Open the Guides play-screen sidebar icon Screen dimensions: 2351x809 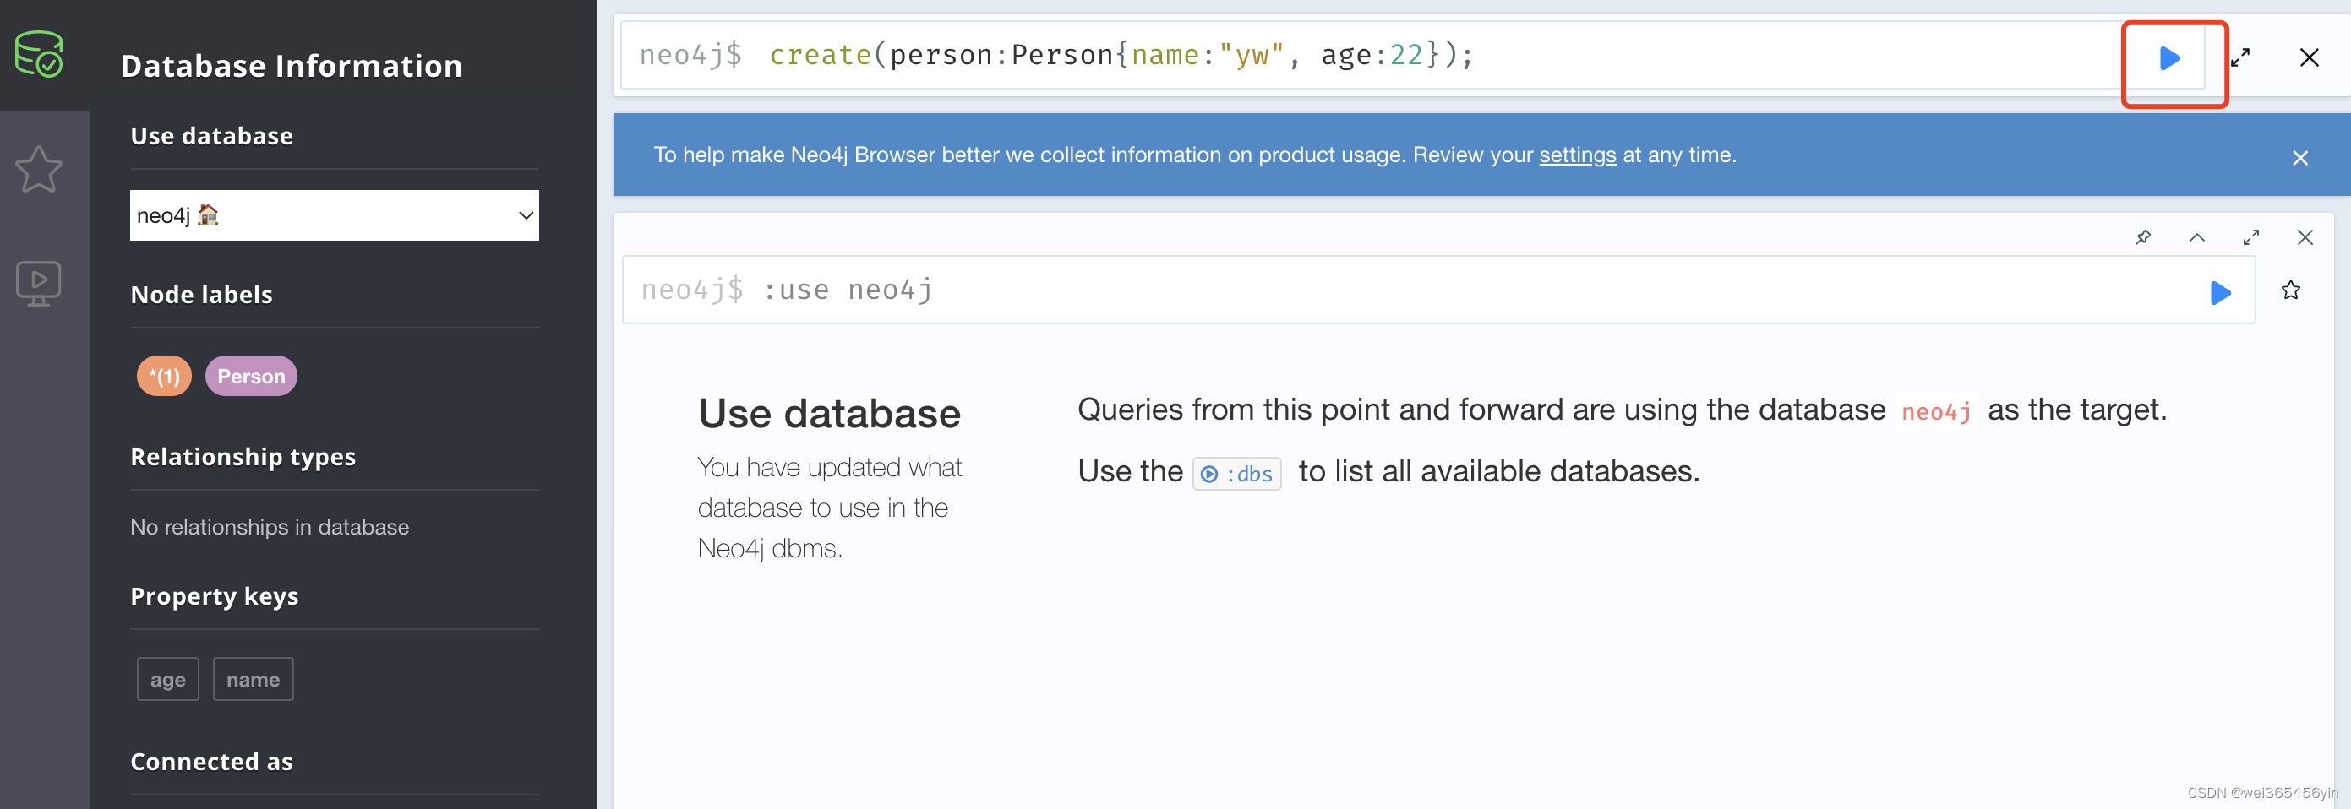pos(39,284)
